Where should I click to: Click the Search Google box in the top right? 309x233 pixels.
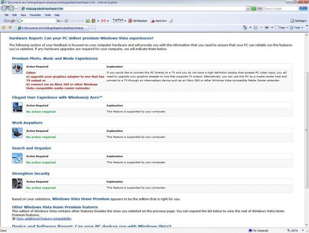281,9
